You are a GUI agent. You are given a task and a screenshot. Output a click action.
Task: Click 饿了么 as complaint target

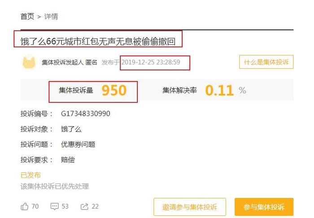[x=71, y=129]
